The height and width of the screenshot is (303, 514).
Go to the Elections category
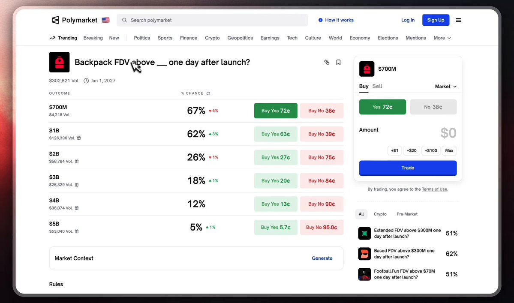point(388,38)
